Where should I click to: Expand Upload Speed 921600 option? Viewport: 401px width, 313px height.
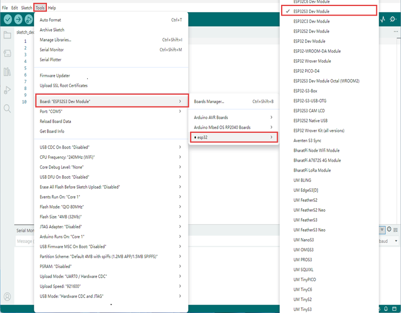pos(111,286)
